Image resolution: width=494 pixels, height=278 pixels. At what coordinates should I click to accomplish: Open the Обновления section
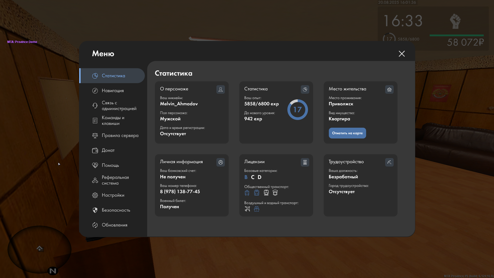point(112,225)
